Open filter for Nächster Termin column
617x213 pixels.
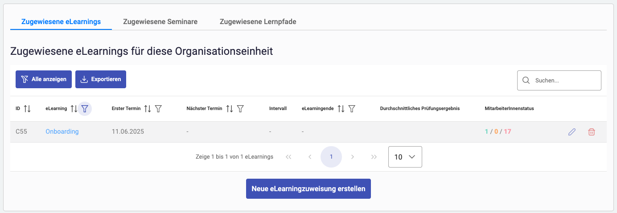(x=240, y=109)
